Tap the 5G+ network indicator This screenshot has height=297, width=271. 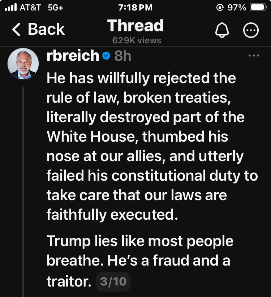pyautogui.click(x=55, y=8)
